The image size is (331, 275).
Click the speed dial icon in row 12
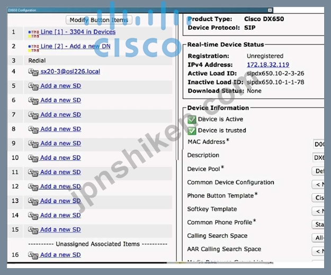point(33,187)
